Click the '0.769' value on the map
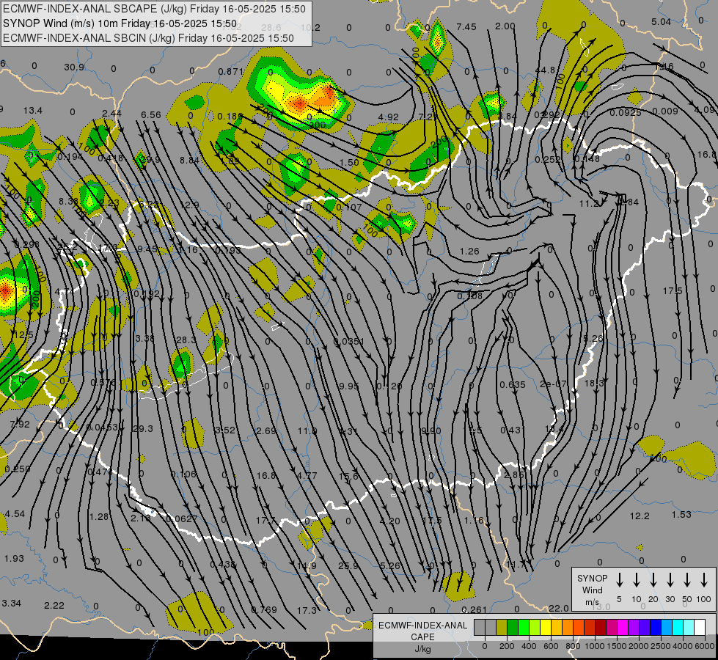This screenshot has height=660, width=718. click(264, 609)
